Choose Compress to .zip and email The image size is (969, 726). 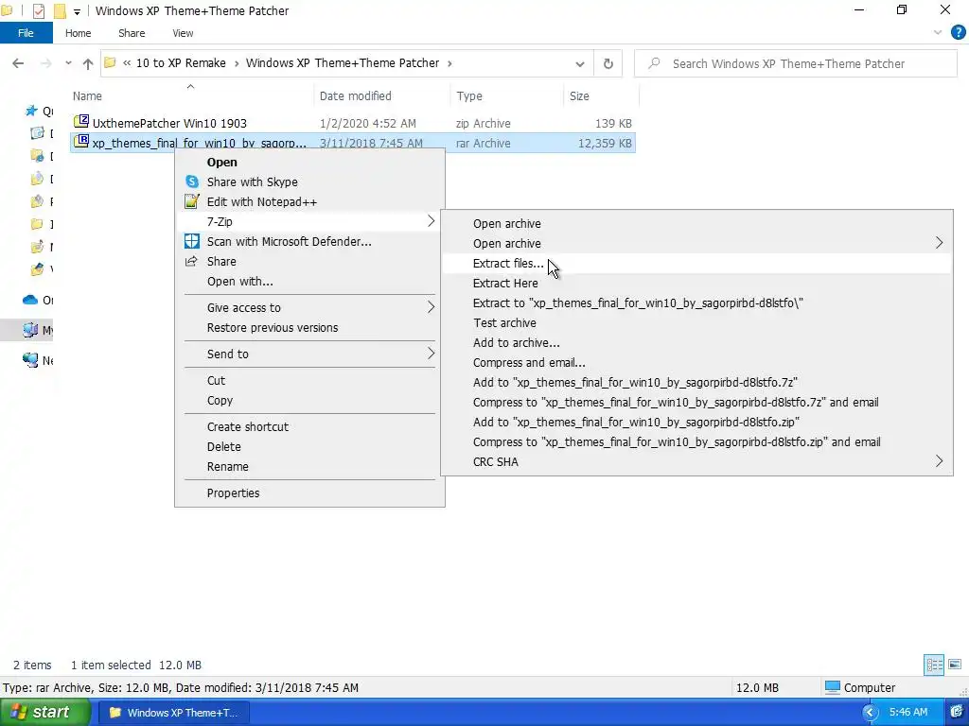pyautogui.click(x=696, y=441)
